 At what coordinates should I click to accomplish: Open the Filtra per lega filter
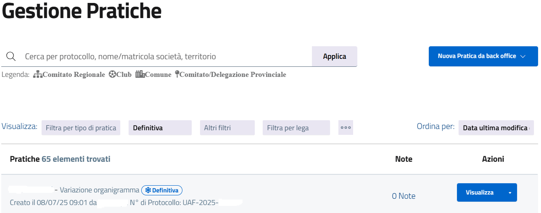[x=296, y=128]
